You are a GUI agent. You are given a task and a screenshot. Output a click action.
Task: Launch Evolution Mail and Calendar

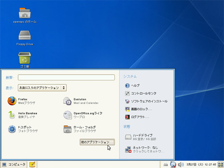[x=81, y=101]
